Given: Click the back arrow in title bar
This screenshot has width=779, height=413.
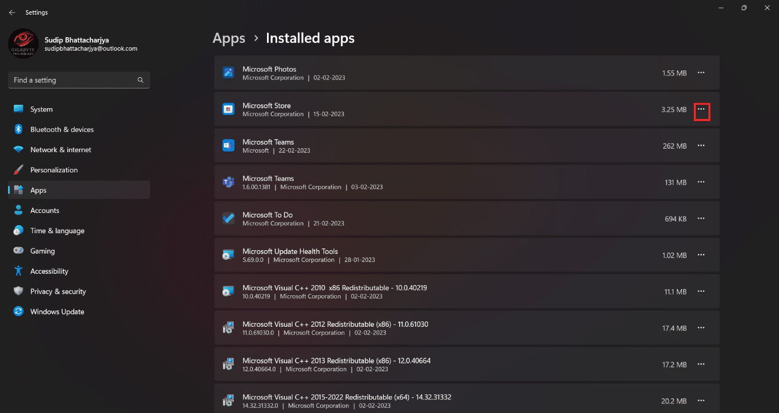Looking at the screenshot, I should pyautogui.click(x=12, y=12).
